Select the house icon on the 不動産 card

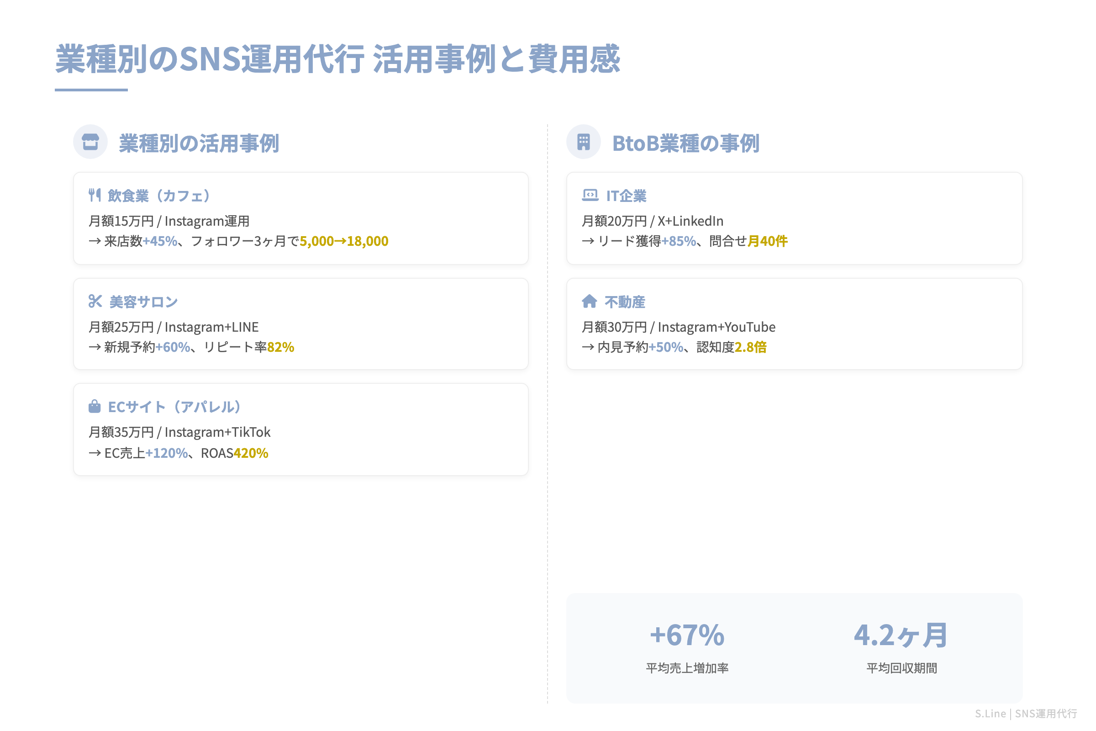pos(589,301)
